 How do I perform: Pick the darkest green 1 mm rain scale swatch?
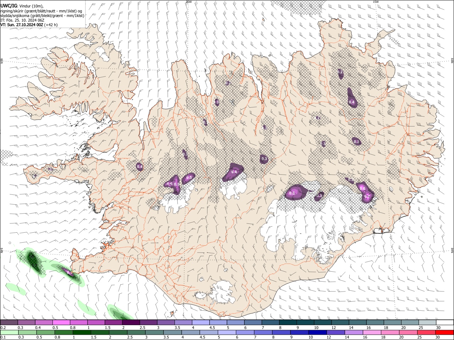tap(81, 332)
